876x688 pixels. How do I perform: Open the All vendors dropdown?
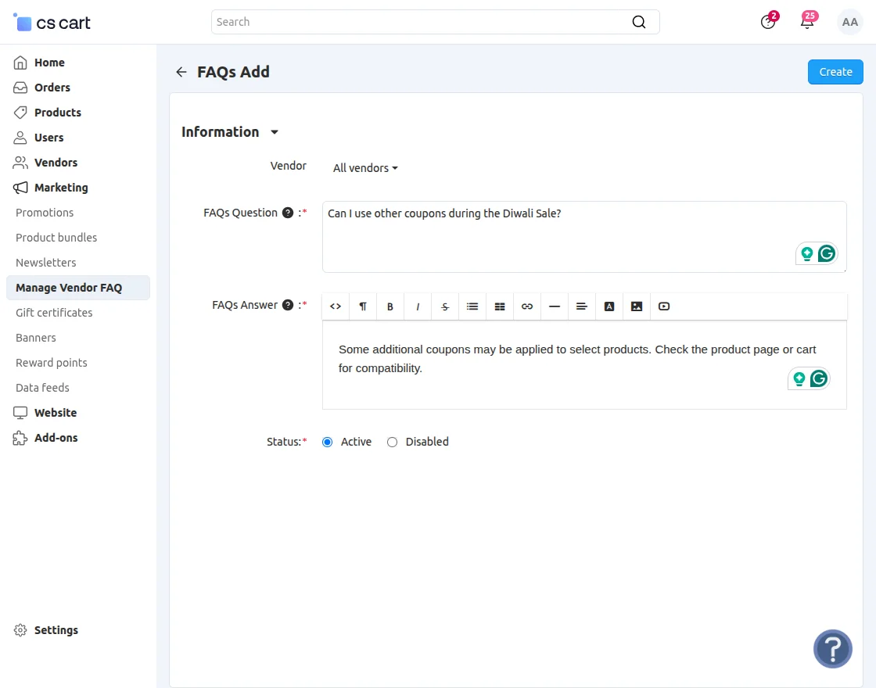tap(365, 167)
